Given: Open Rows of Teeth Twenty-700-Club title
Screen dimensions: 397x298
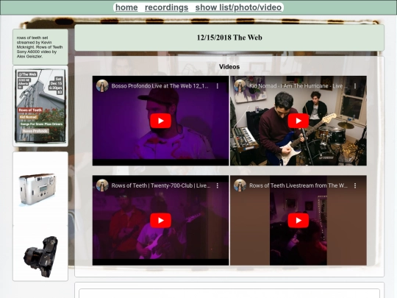Looking at the screenshot, I should 161,185.
